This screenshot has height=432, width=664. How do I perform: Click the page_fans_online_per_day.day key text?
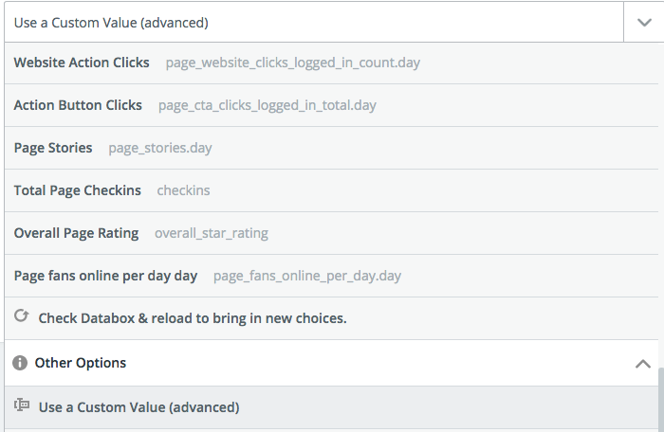pyautogui.click(x=307, y=277)
